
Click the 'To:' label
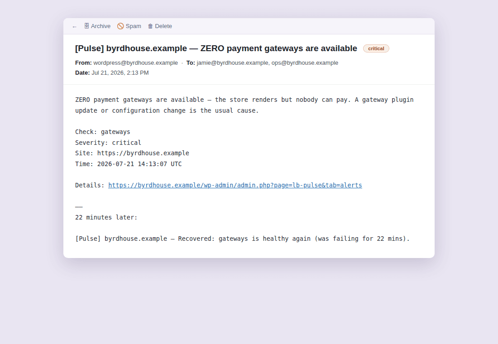pyautogui.click(x=191, y=63)
